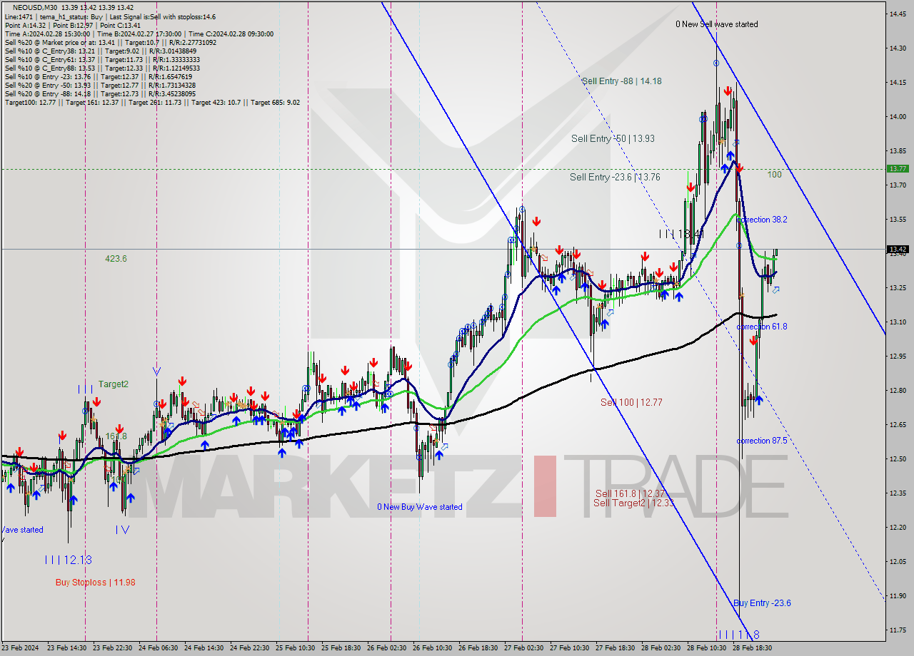The width and height of the screenshot is (914, 656).
Task: Select the 'correction 38.2' label
Action: pyautogui.click(x=762, y=220)
